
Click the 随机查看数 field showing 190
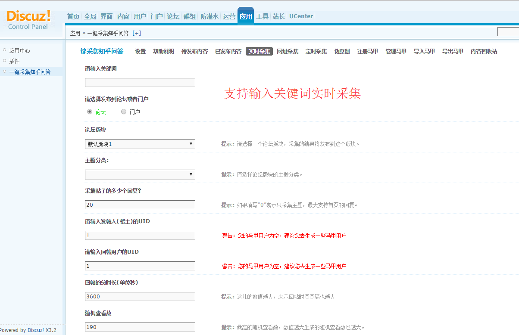click(x=140, y=327)
